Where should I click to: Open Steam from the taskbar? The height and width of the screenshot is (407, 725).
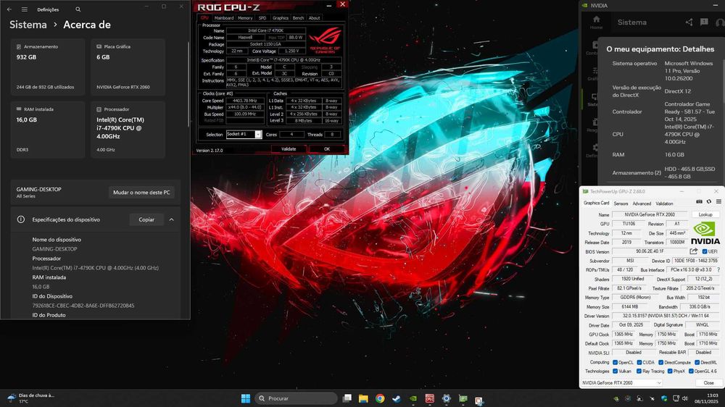pyautogui.click(x=397, y=398)
